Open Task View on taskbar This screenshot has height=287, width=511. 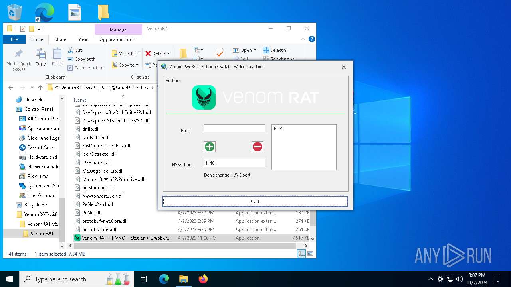144,279
